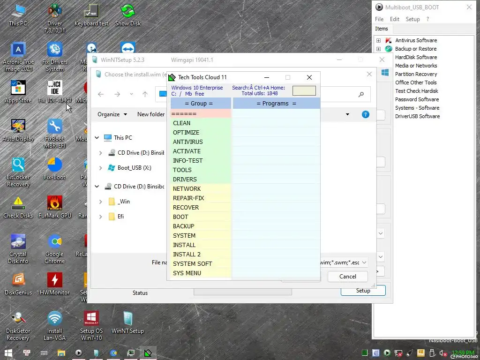
Task: Select SYSTEM SOFT group in Tech Tools
Action: coord(201,263)
